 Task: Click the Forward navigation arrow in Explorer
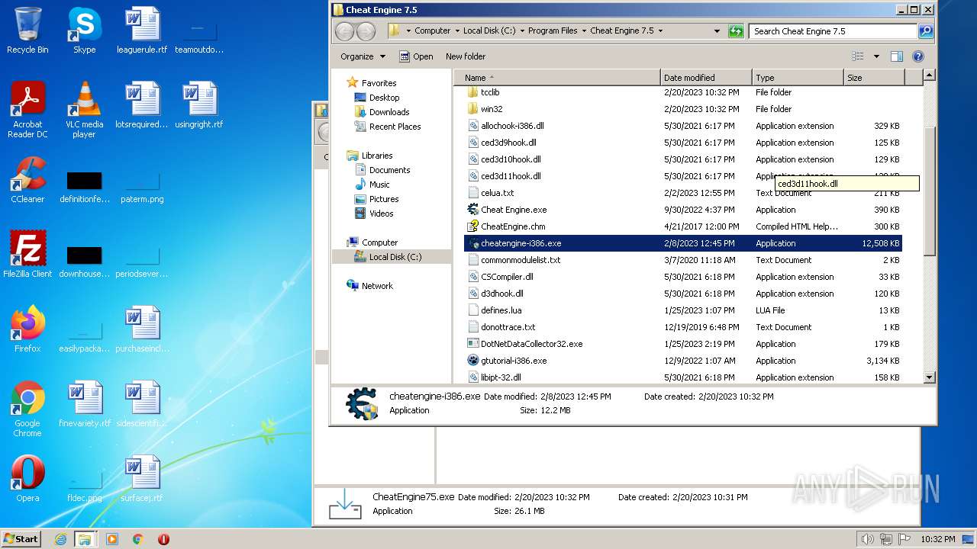pyautogui.click(x=366, y=31)
